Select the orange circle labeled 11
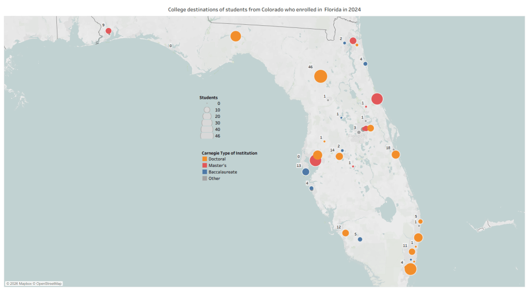This screenshot has height=291, width=529. [x=412, y=252]
